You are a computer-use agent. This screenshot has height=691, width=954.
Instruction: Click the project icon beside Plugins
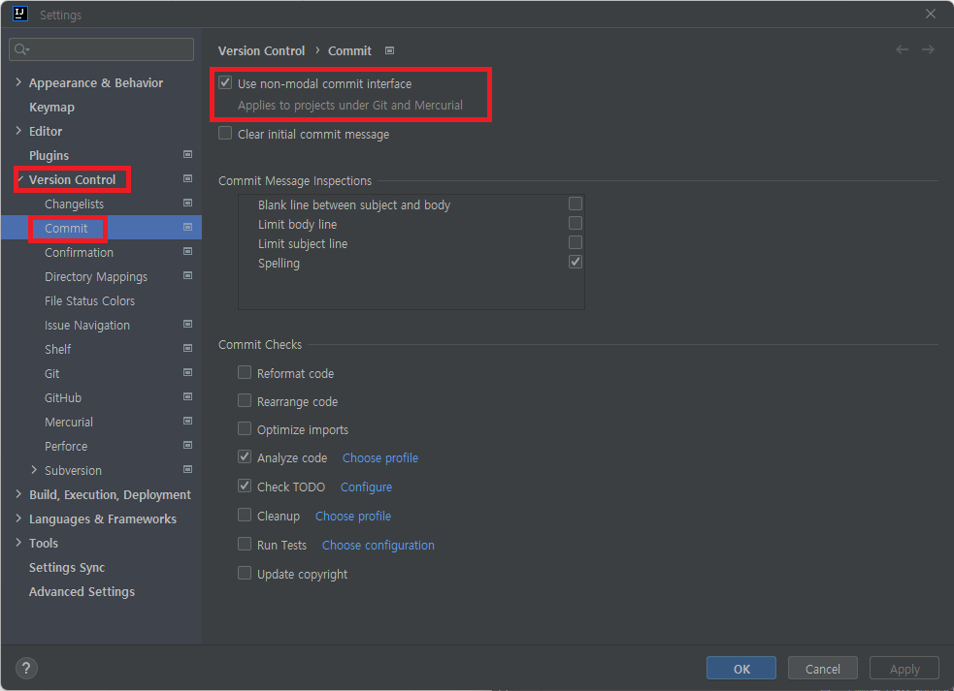(x=186, y=154)
